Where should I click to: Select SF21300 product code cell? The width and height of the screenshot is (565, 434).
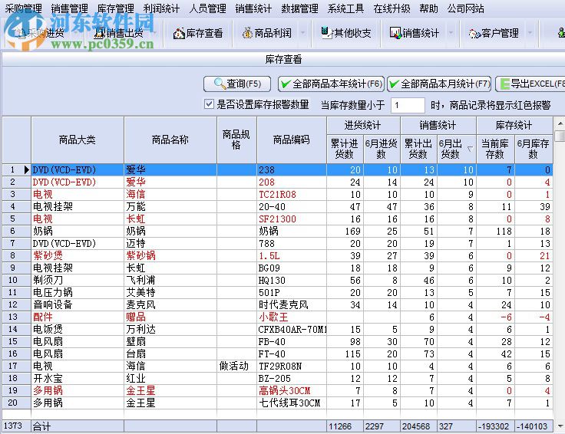(x=292, y=219)
